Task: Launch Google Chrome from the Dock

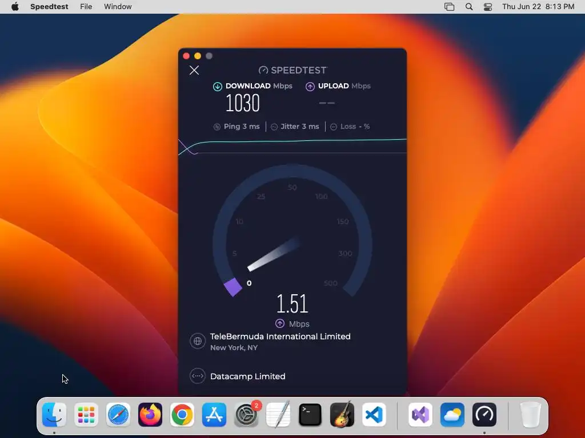Action: pos(182,415)
